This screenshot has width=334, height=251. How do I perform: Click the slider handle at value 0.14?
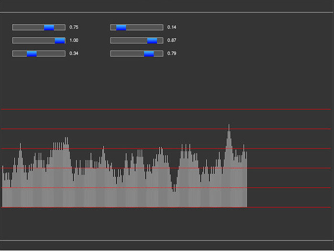[121, 27]
